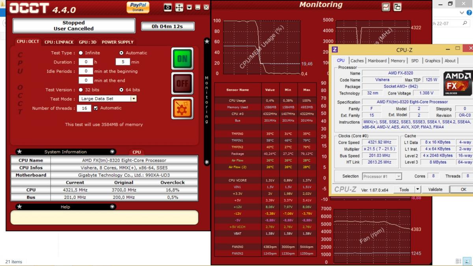Click the Monitoring windows layout icon
This screenshot has width=473, height=266.
point(397,7)
